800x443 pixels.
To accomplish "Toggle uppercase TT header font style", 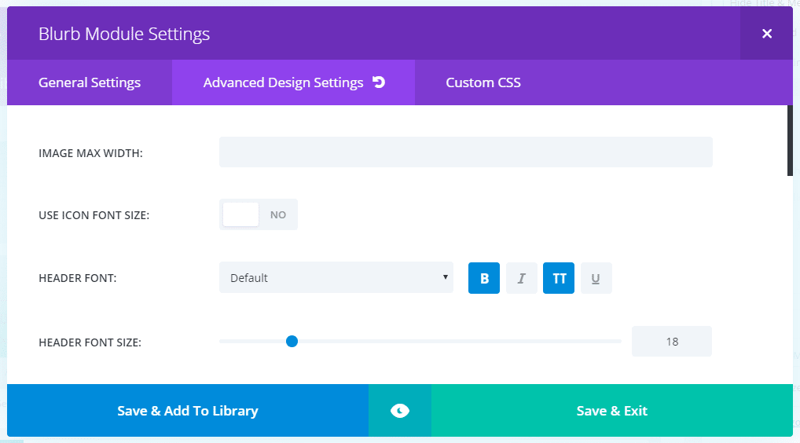I will [559, 278].
